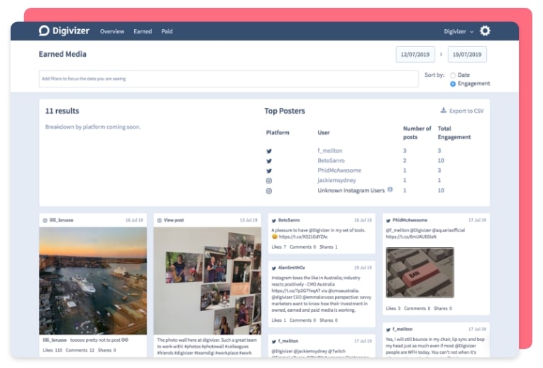Click AlanSmithOz username on tweet card
The height and width of the screenshot is (368, 543).
[x=292, y=268]
